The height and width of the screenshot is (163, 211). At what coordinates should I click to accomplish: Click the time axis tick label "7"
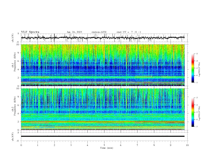(137, 145)
